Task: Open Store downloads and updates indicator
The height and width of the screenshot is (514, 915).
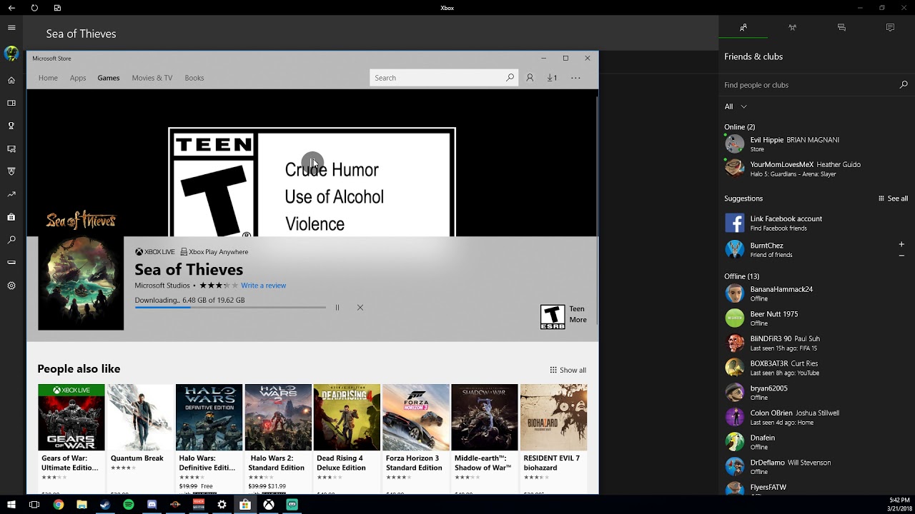Action: (552, 78)
